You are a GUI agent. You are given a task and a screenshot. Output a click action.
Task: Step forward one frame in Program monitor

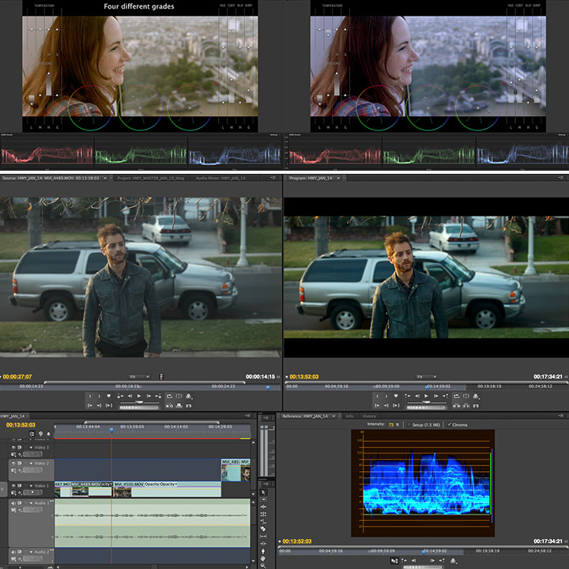click(435, 396)
